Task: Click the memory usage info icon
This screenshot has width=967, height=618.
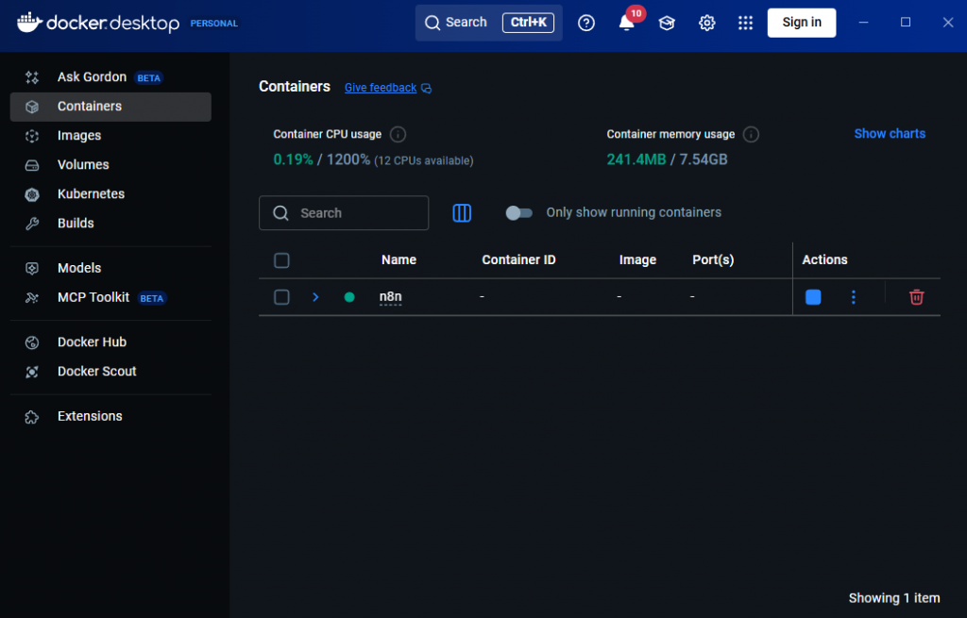Action: coord(751,134)
